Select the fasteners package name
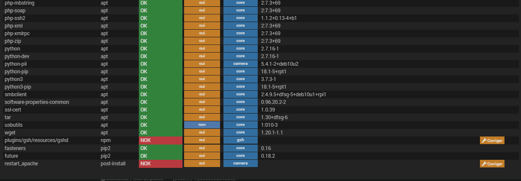This screenshot has width=521, height=181. 15,148
